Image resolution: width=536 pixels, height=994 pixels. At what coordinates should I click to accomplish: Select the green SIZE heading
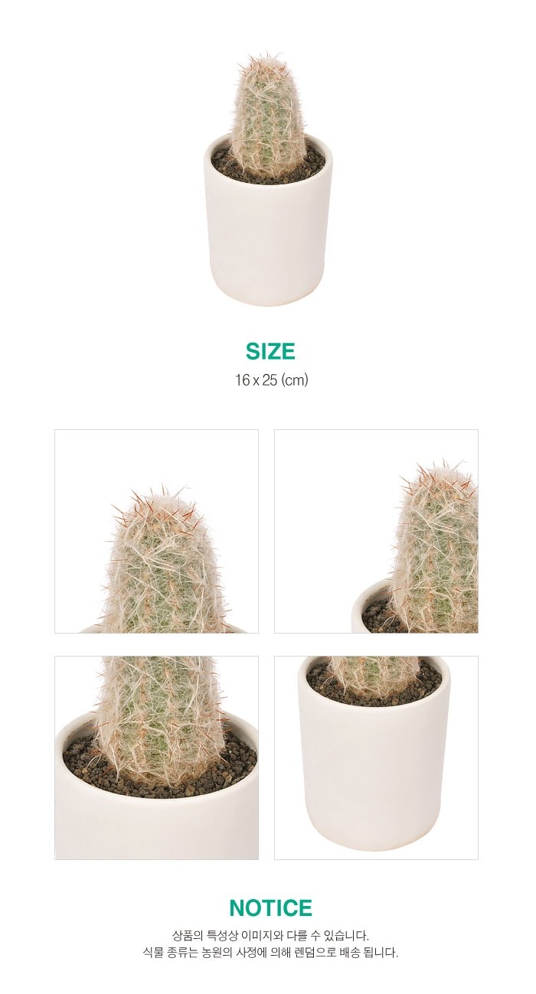(270, 351)
